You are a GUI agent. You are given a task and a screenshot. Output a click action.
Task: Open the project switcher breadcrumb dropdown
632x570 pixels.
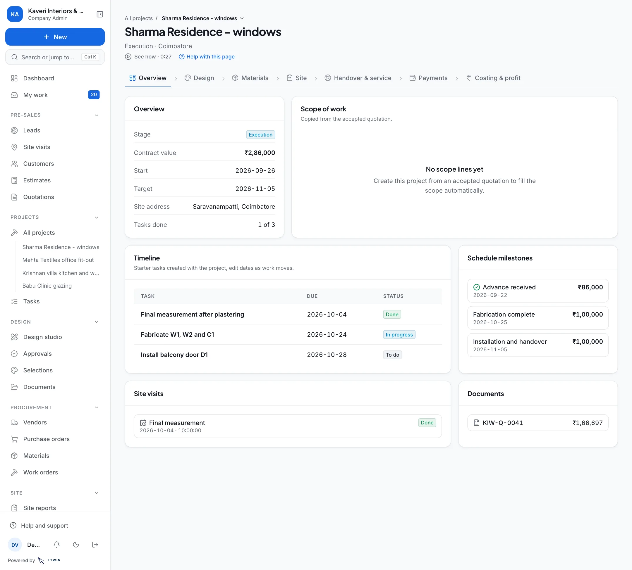203,18
